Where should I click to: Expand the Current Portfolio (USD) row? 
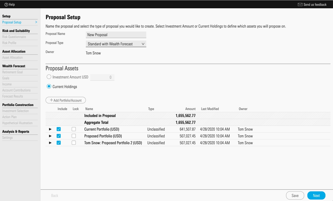coord(50,129)
